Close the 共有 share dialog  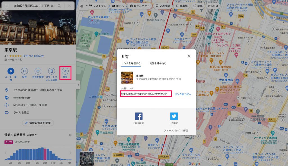pos(189,56)
